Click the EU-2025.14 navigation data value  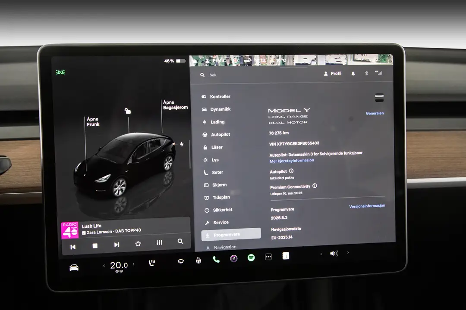(x=282, y=237)
